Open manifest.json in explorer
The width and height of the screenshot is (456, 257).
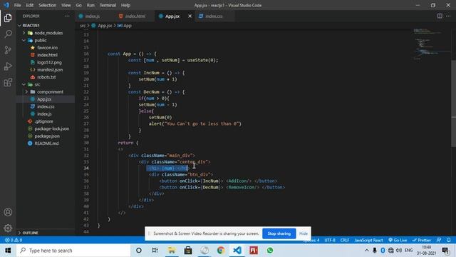(49, 70)
